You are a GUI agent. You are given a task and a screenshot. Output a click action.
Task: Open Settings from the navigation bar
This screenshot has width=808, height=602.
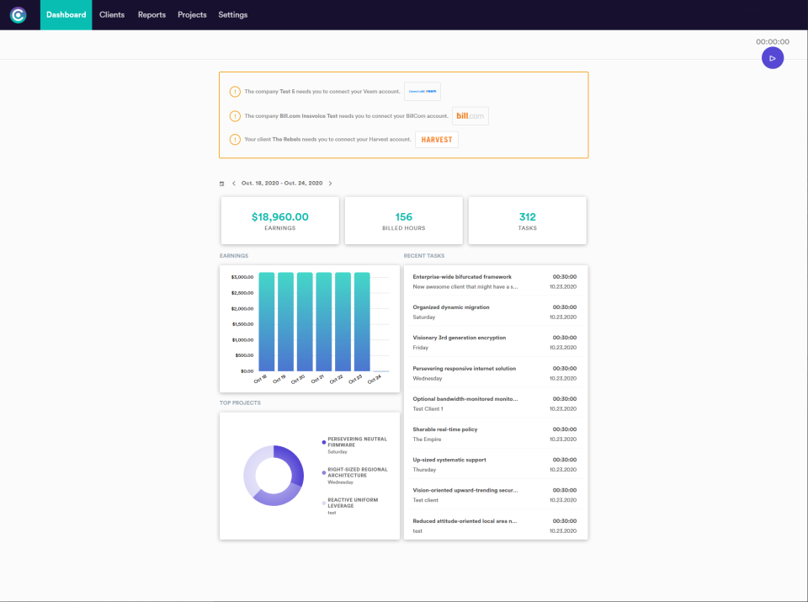tap(232, 14)
